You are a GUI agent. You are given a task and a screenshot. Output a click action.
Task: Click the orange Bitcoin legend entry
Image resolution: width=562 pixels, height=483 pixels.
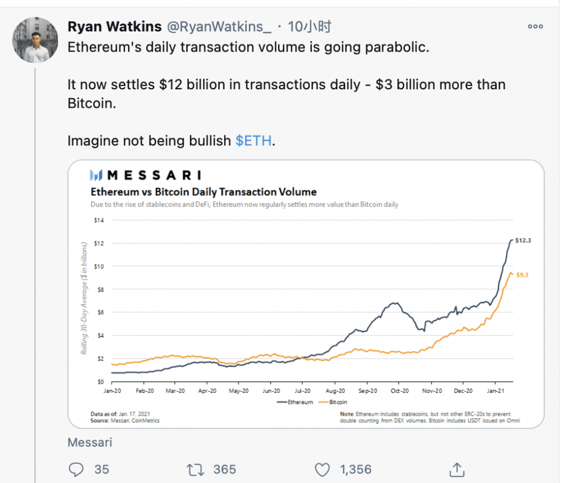pyautogui.click(x=333, y=402)
